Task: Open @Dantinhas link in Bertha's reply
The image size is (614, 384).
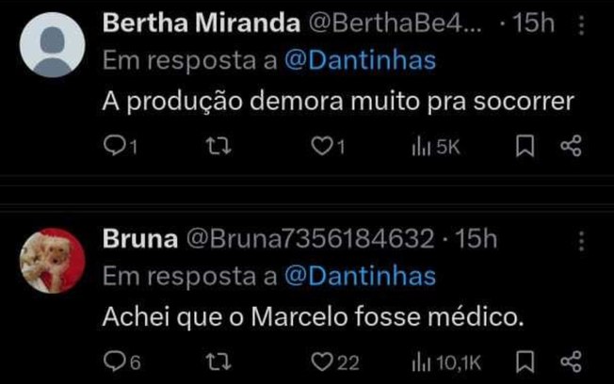Action: tap(360, 60)
